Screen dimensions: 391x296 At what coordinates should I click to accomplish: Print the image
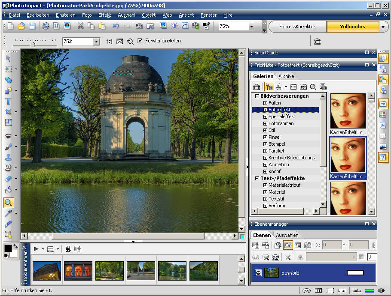click(x=46, y=26)
